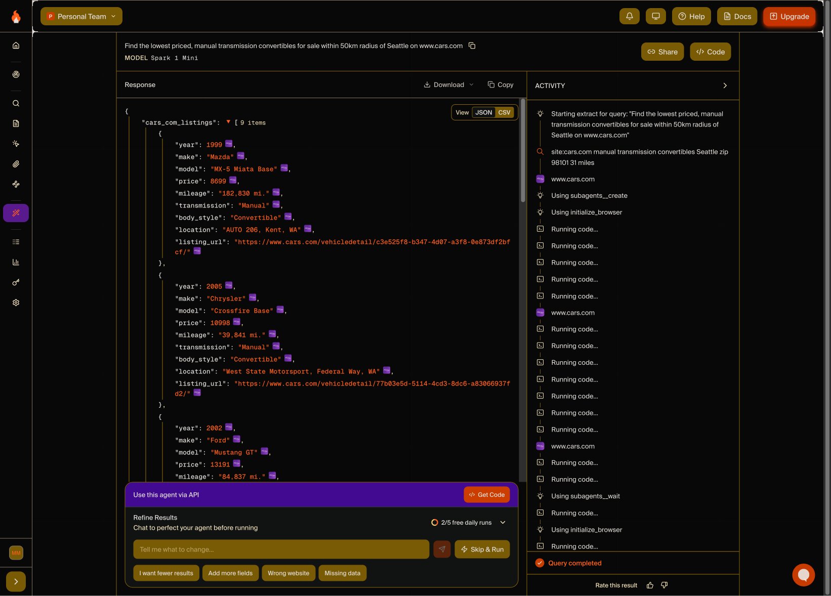This screenshot has height=596, width=831.
Task: Click the "Using subagents__create" activity entry
Action: pos(589,196)
